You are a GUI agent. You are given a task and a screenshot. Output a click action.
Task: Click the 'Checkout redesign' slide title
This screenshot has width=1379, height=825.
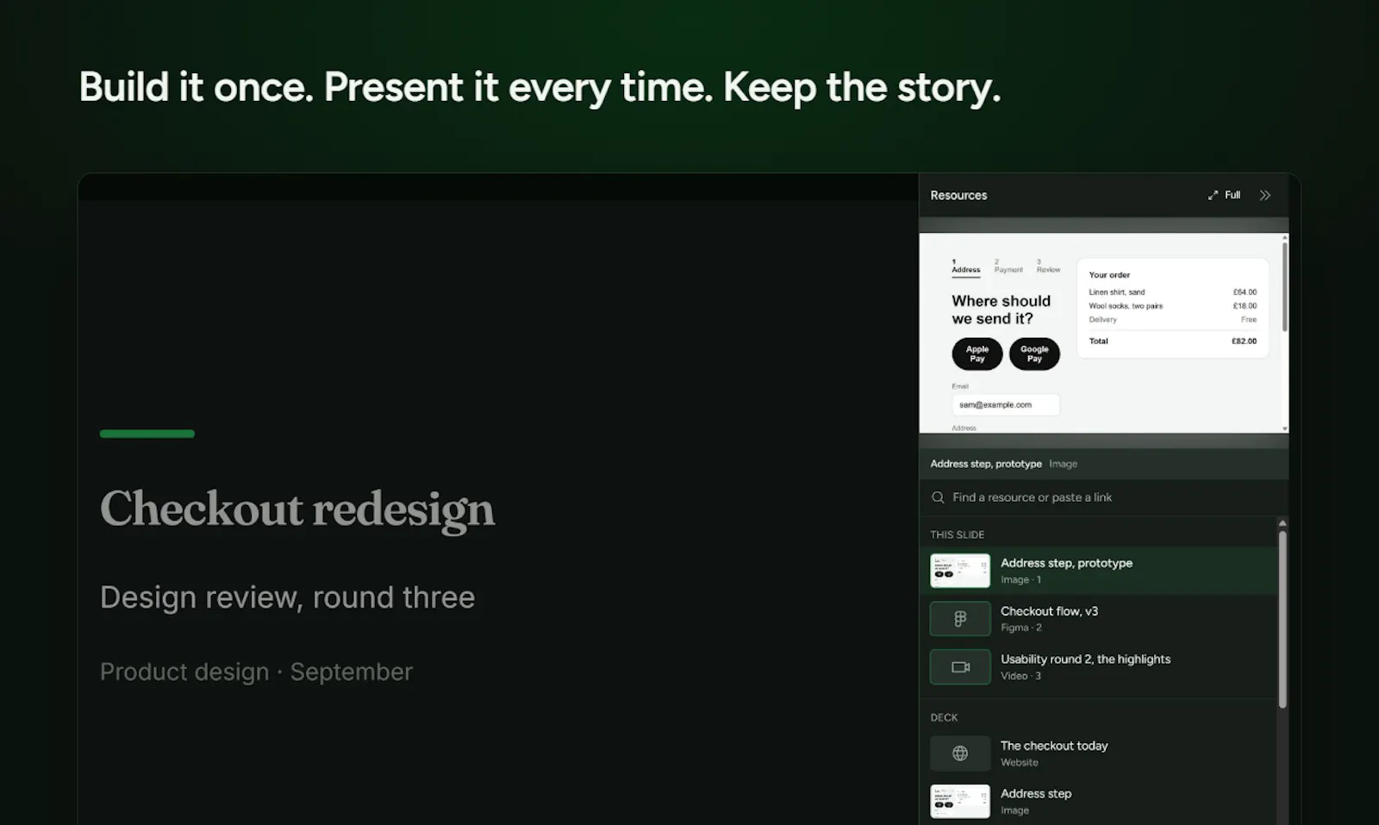297,509
